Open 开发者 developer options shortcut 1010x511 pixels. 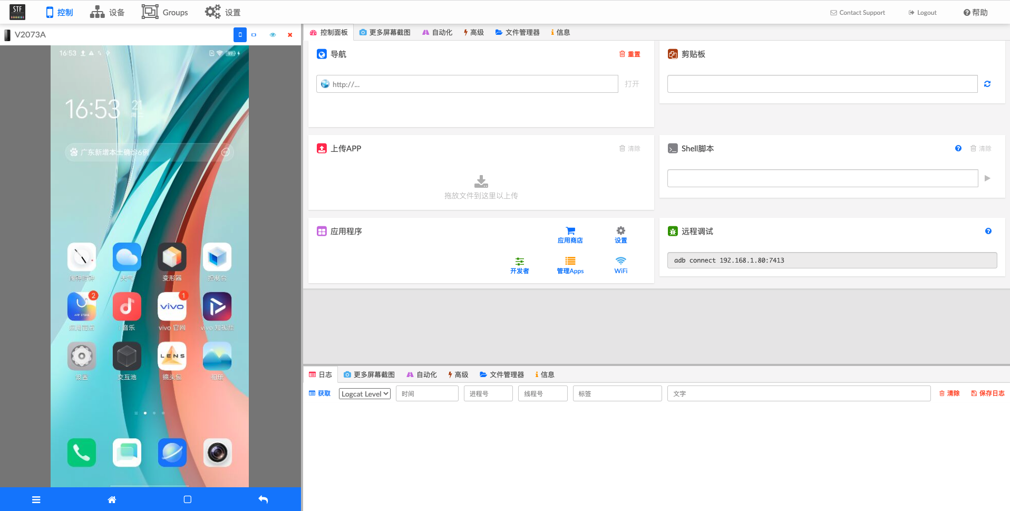[519, 266]
